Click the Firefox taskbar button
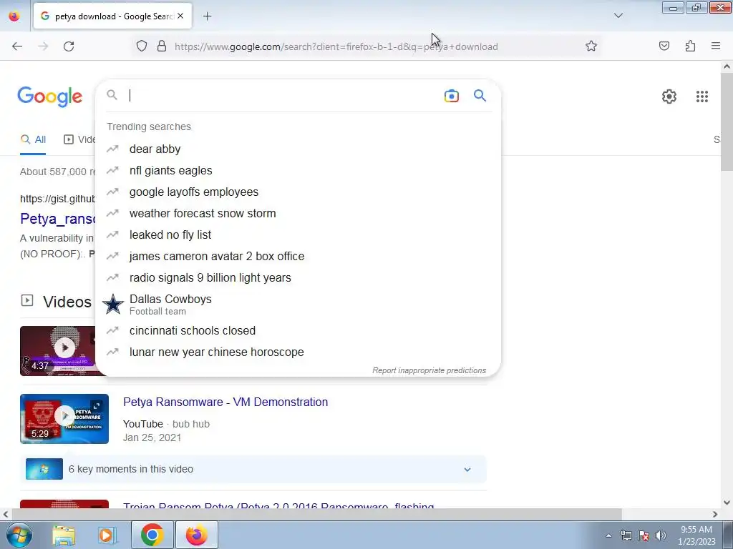 click(x=196, y=535)
